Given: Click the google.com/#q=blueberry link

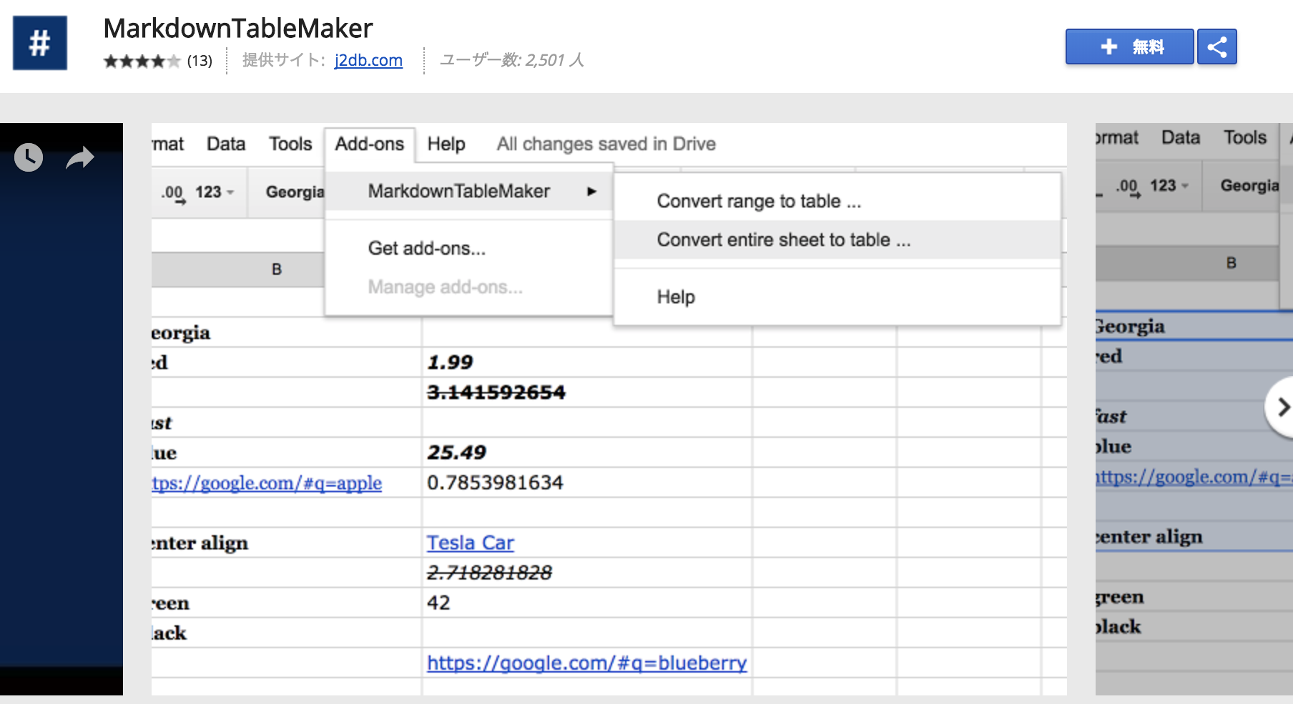Looking at the screenshot, I should [586, 663].
